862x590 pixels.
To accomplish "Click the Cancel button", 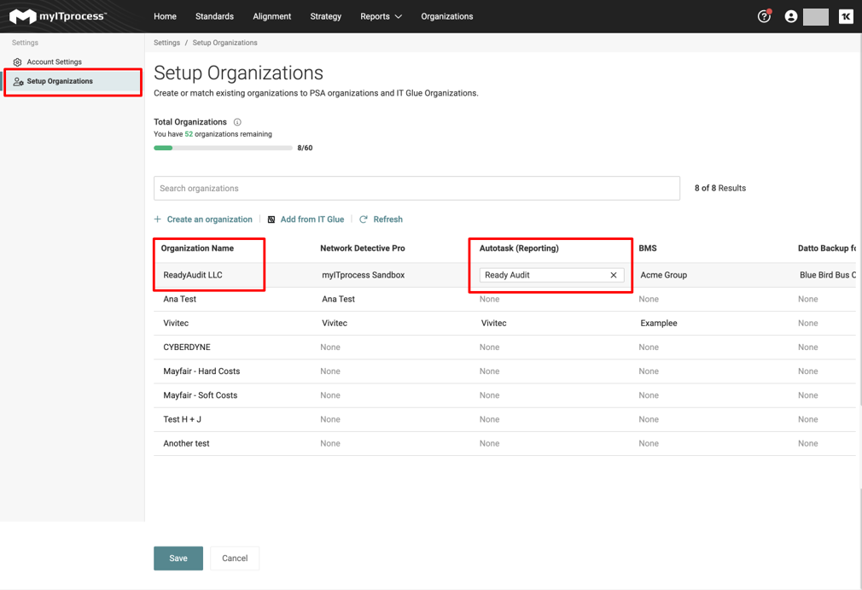I will coord(235,558).
